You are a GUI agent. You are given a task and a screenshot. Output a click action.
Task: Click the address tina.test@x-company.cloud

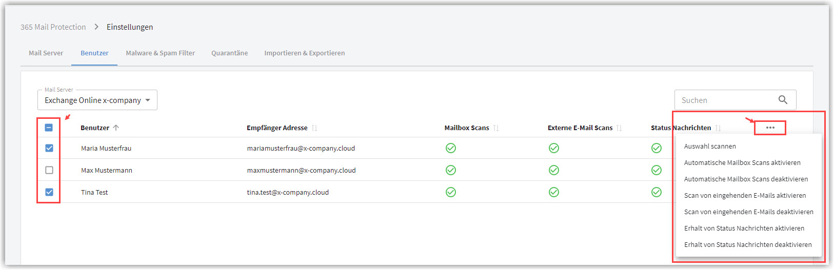pyautogui.click(x=288, y=192)
